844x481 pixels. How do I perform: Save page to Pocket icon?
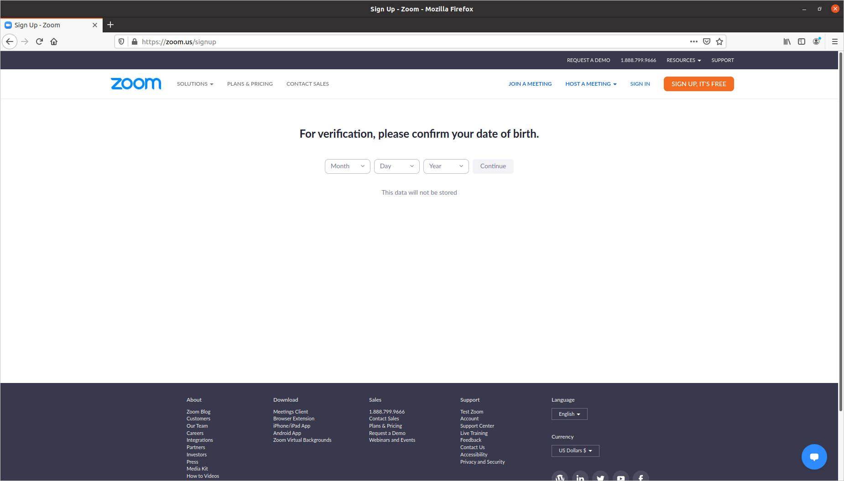point(707,41)
